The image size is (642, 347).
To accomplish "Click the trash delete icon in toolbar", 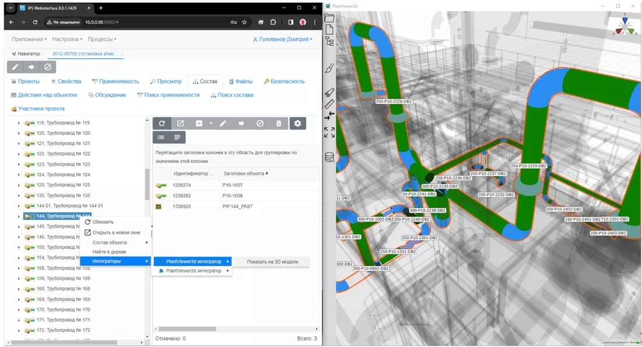I will pos(279,124).
